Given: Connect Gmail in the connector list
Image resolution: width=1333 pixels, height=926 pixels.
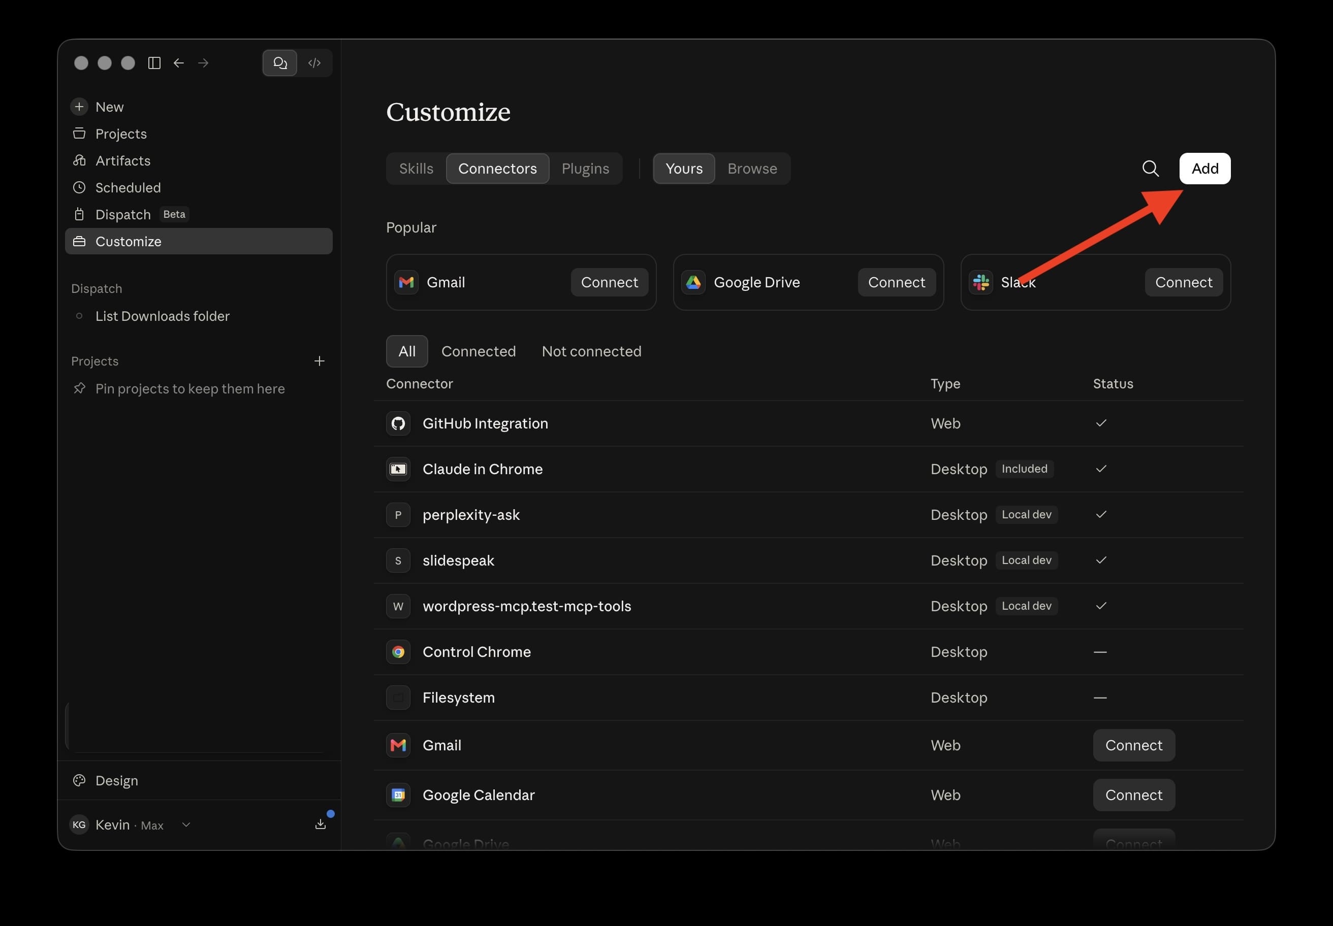Looking at the screenshot, I should point(1134,746).
